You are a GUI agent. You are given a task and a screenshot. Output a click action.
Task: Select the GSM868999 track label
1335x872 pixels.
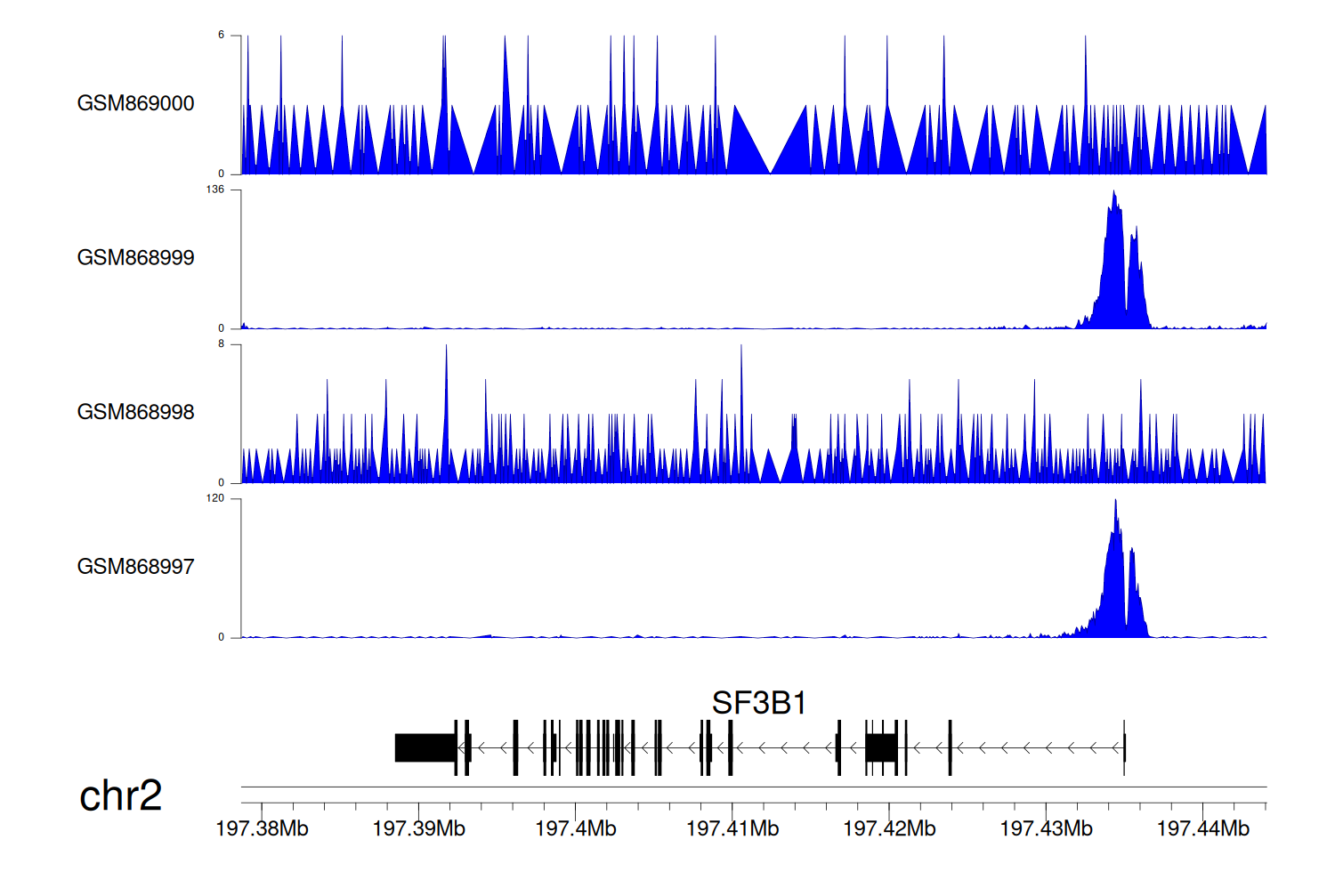tap(135, 258)
